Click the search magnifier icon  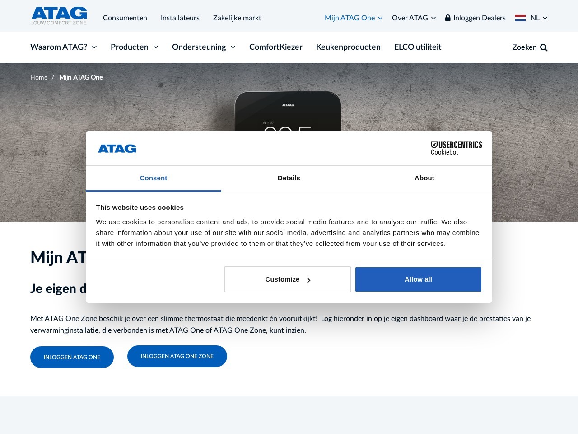tap(544, 47)
